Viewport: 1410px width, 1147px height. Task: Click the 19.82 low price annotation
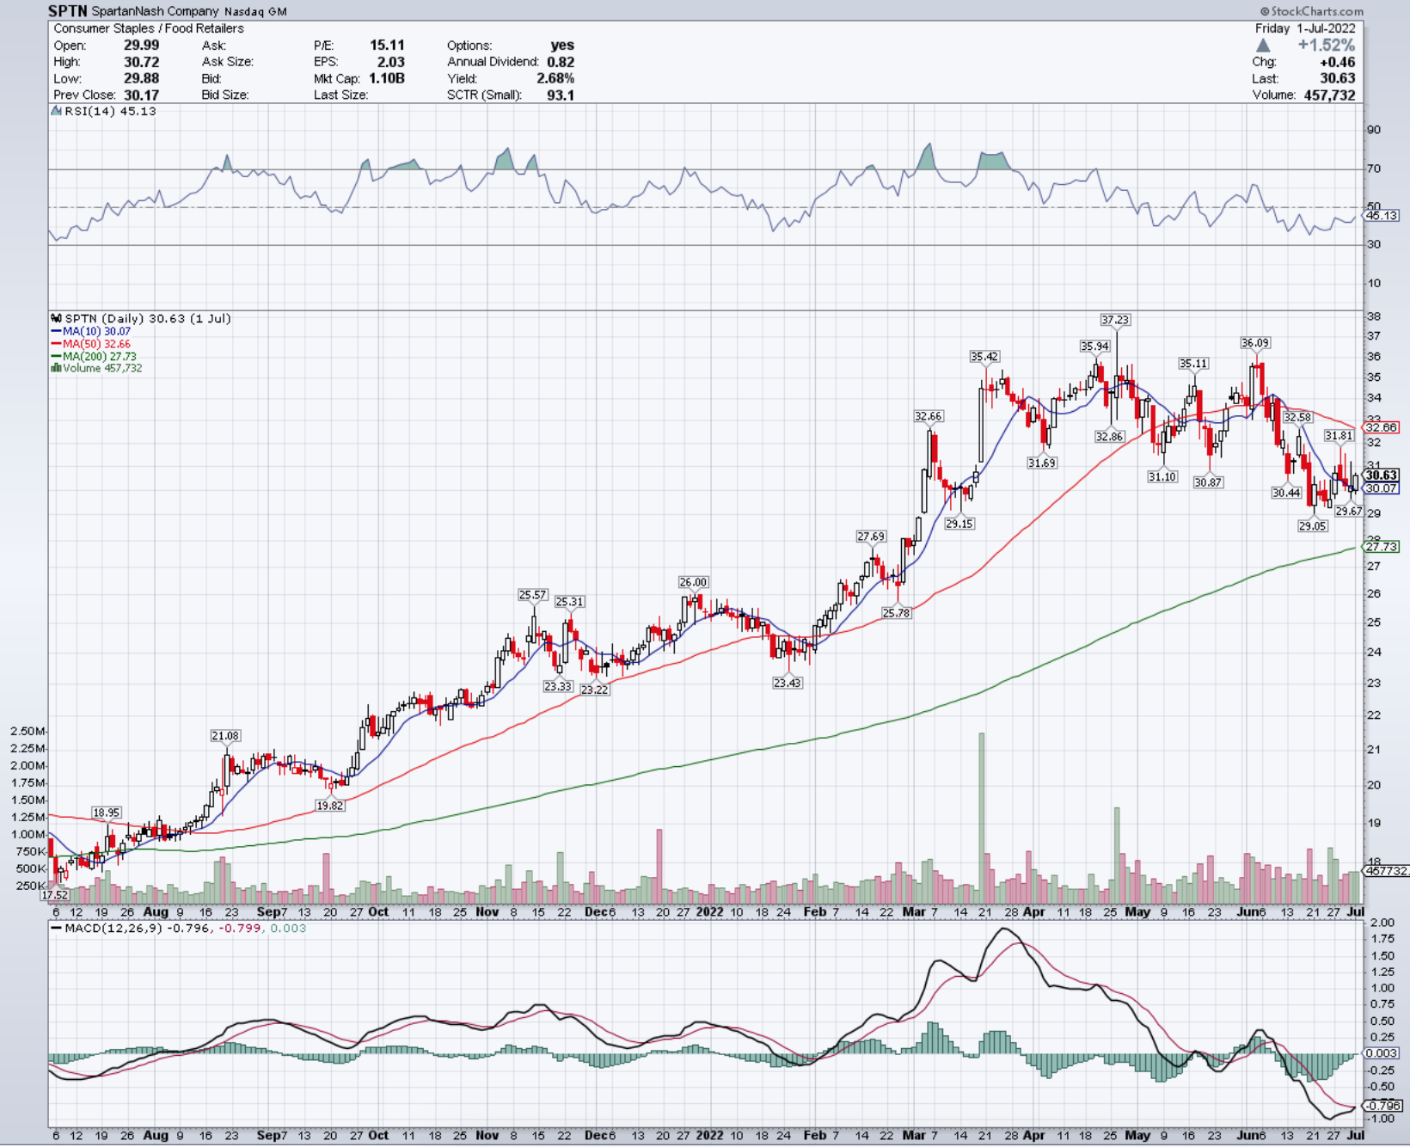pyautogui.click(x=330, y=806)
